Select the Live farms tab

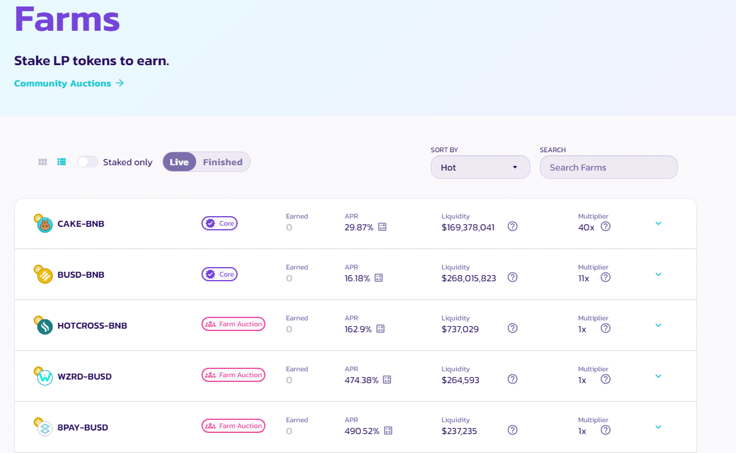(179, 162)
